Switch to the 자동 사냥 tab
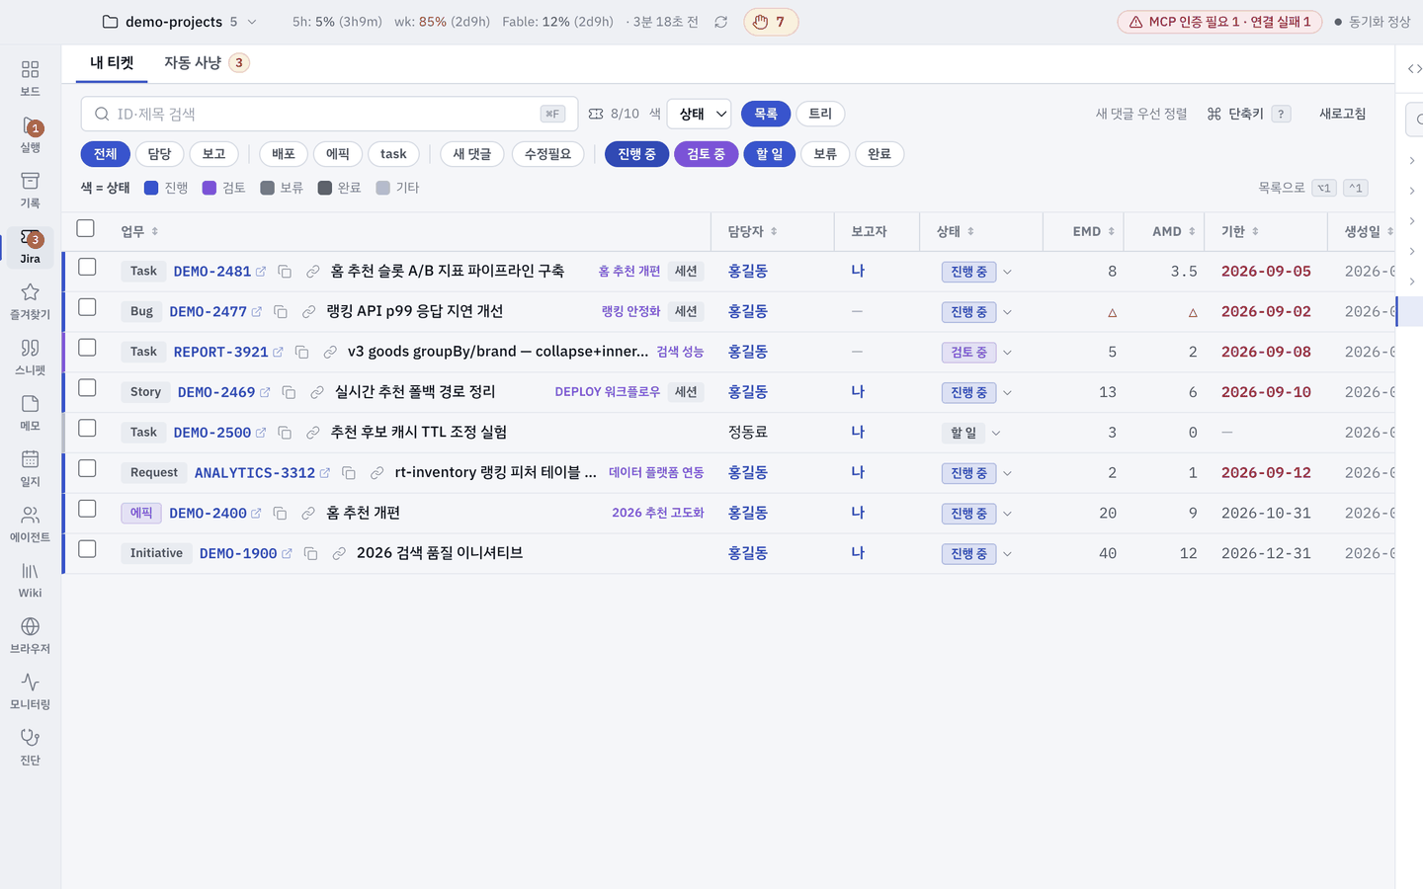 click(206, 63)
